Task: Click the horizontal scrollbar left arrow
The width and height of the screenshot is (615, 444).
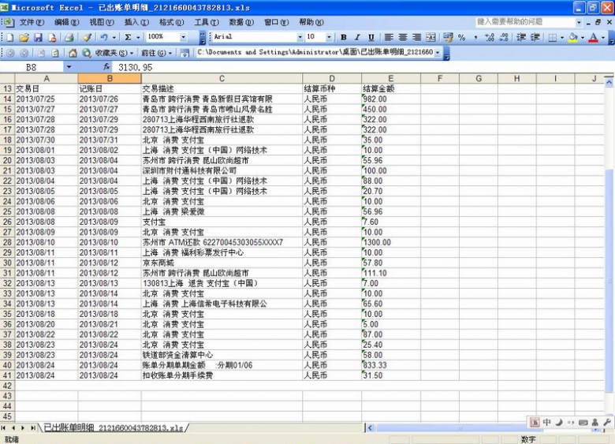Action: tap(371, 428)
